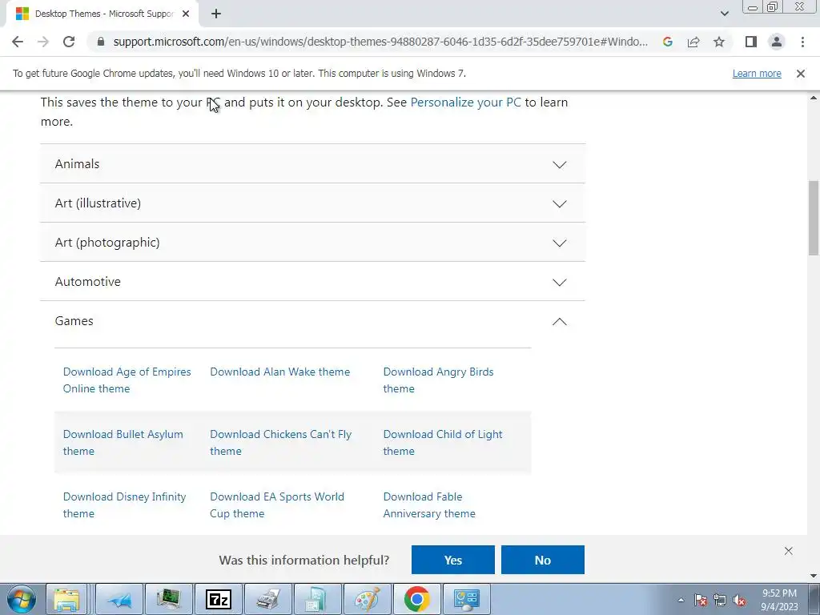Expand the Animals section
The image size is (820, 615).
(x=313, y=163)
